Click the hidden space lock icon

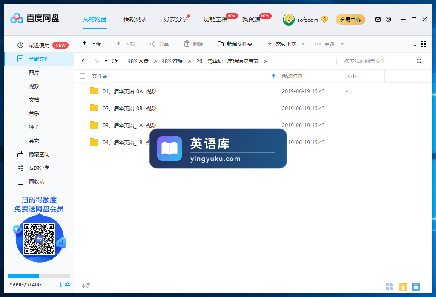(x=20, y=154)
